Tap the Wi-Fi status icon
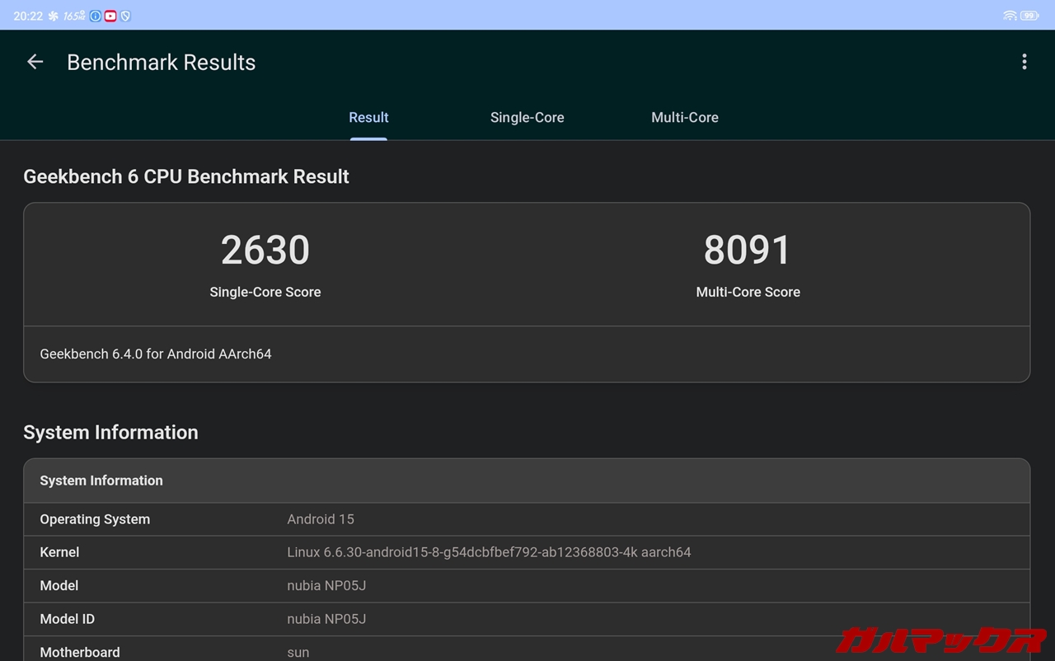 1010,16
